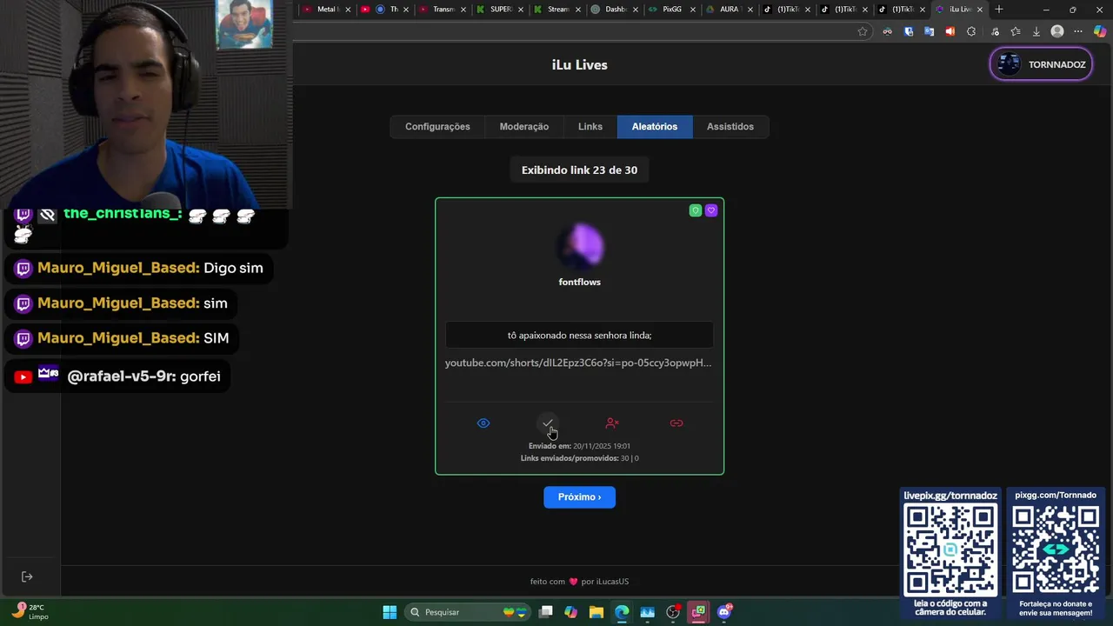Open File Explorer from the taskbar

[596, 612]
